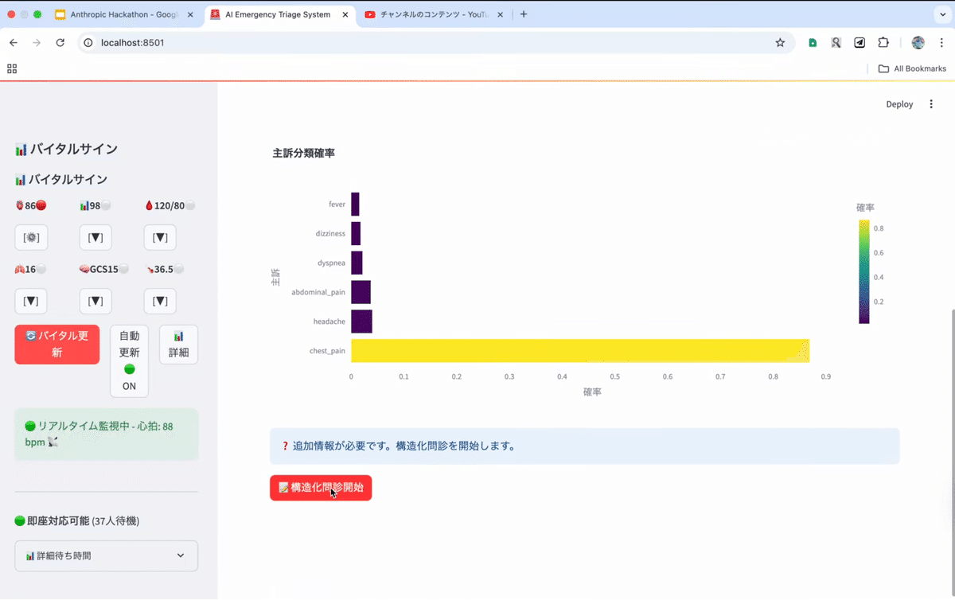The height and width of the screenshot is (600, 955).
Task: Open the Chrome profile avatar
Action: pyautogui.click(x=918, y=43)
